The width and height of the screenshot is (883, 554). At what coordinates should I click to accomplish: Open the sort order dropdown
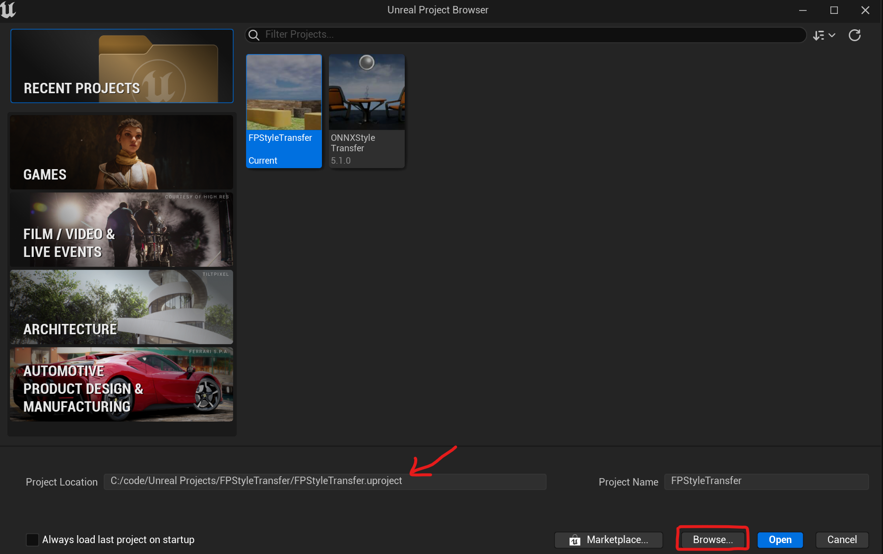click(824, 35)
